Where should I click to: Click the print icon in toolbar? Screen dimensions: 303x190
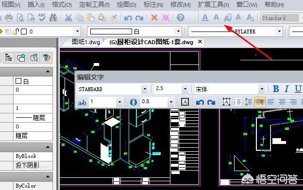pyautogui.click(x=9, y=18)
